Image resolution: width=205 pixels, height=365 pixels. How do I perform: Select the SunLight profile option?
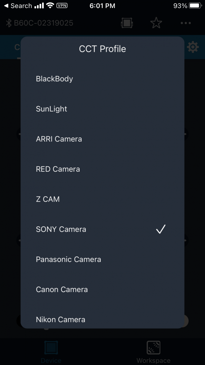[52, 109]
